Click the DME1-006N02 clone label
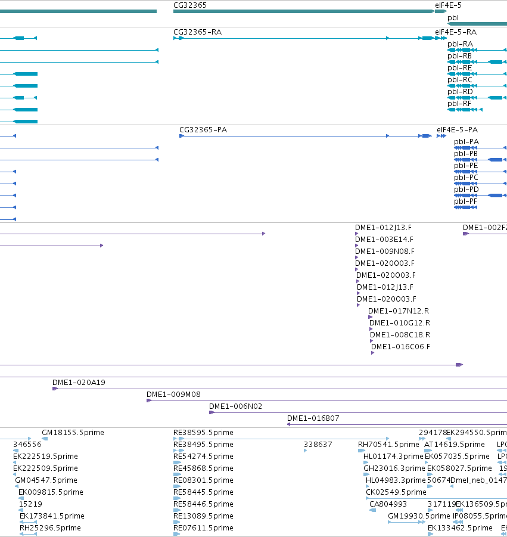Viewport: 507px width, 537px height. [x=235, y=406]
